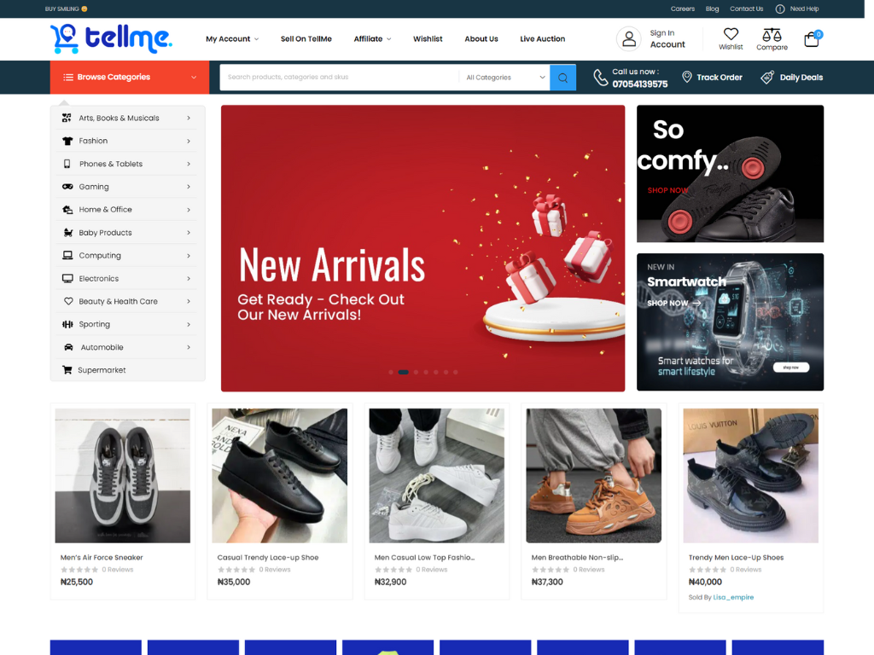Click the Track Order location pin icon

(x=687, y=78)
